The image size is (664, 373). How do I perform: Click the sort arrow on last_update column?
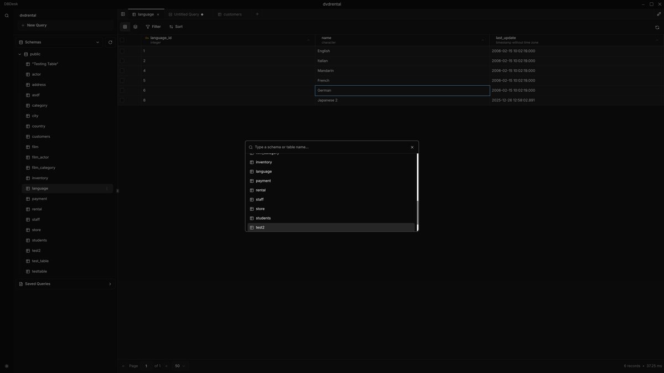[657, 40]
